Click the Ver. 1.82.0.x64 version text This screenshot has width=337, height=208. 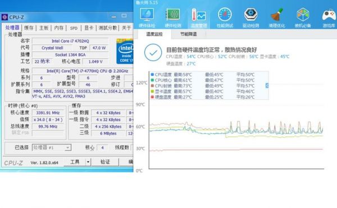point(44,163)
